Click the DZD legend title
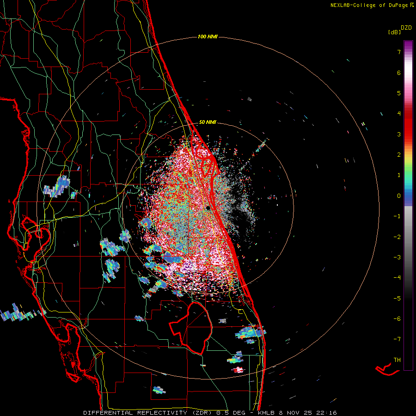 coord(406,28)
